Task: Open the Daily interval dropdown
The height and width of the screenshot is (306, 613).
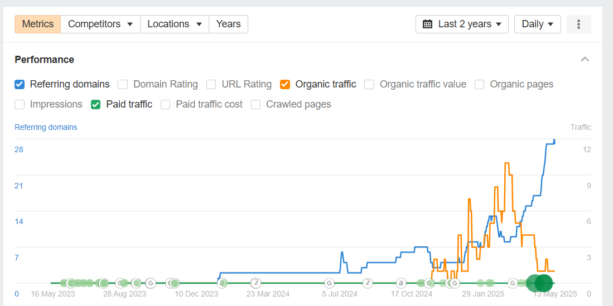Action: (x=538, y=24)
